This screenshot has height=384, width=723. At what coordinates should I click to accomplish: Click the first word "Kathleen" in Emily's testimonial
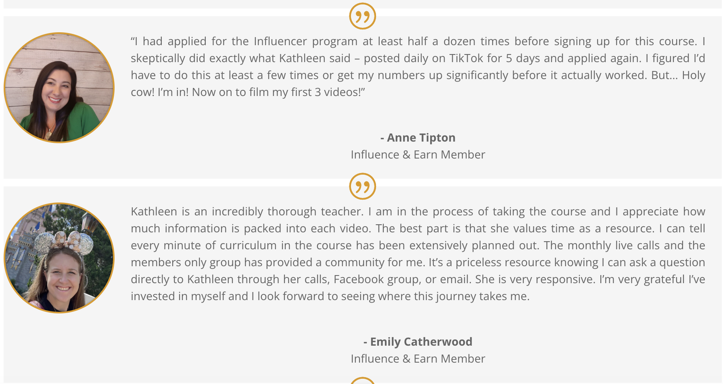point(154,211)
